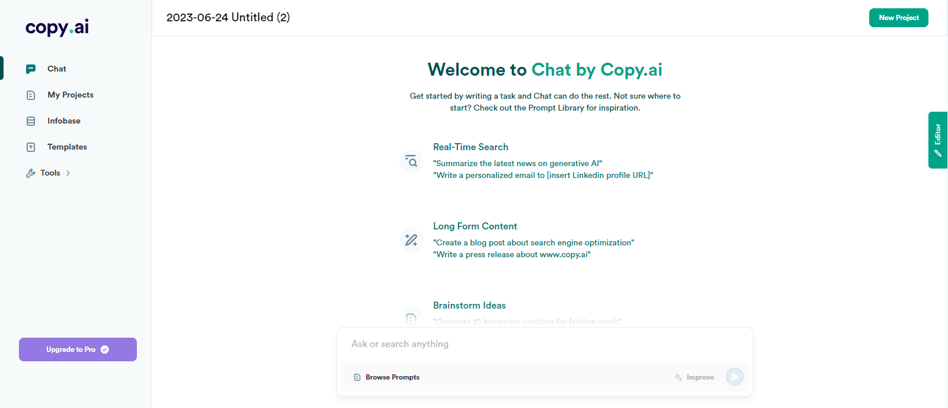Click the Real-Time Search icon
Viewport: 948px width, 408px height.
[411, 161]
